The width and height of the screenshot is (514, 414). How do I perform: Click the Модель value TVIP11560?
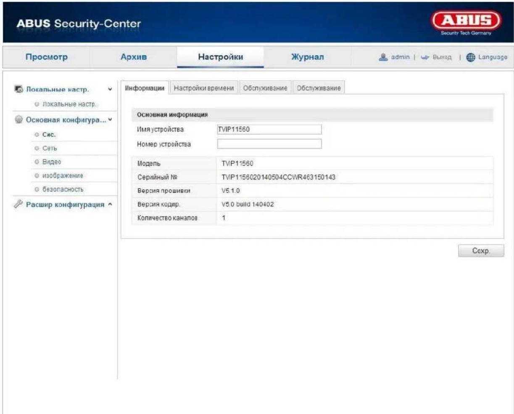237,163
